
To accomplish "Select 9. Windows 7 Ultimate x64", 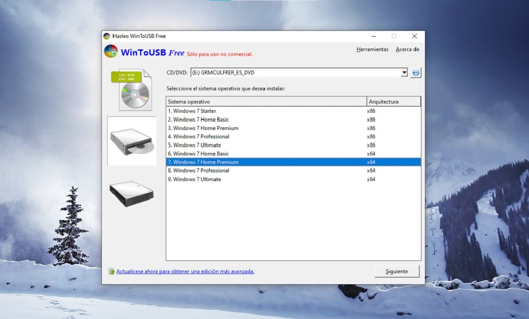I will click(194, 179).
